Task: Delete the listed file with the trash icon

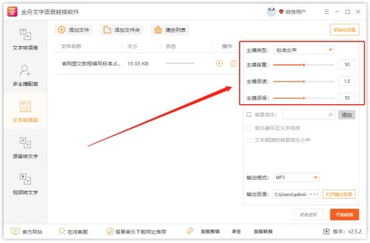Action: pyautogui.click(x=233, y=63)
